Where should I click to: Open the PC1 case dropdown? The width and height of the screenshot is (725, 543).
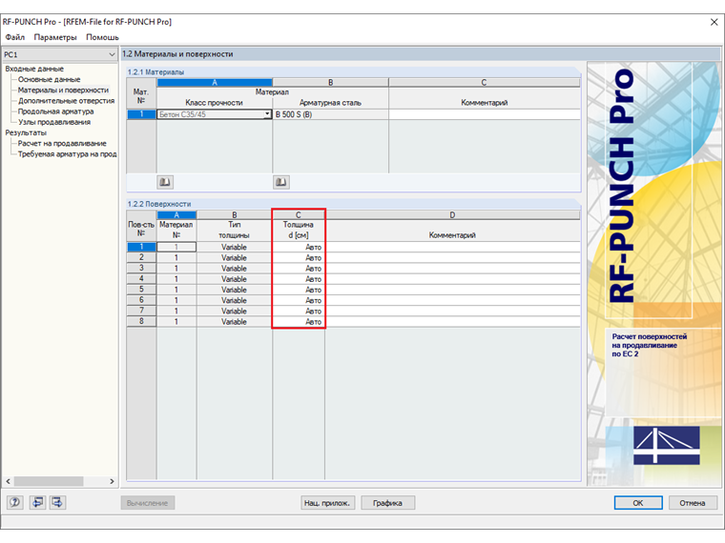pos(112,54)
